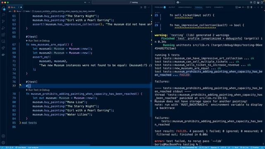Click the lib.rs breadcrumb segment
The image size is (265, 149).
[x=17, y=11]
